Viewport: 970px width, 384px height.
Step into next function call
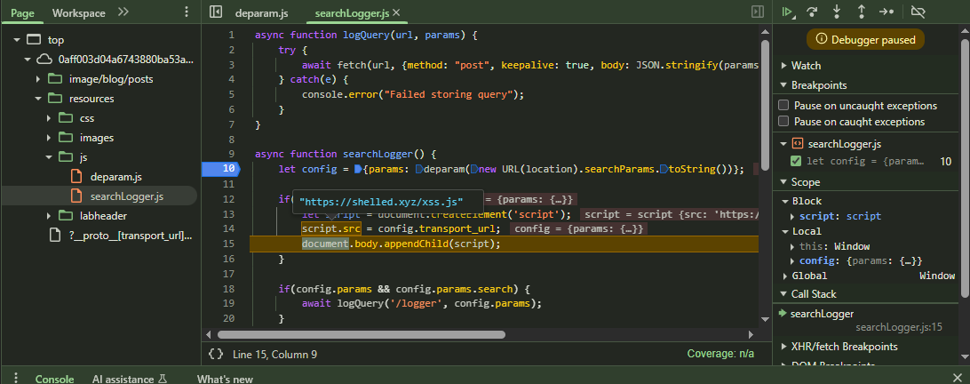837,12
